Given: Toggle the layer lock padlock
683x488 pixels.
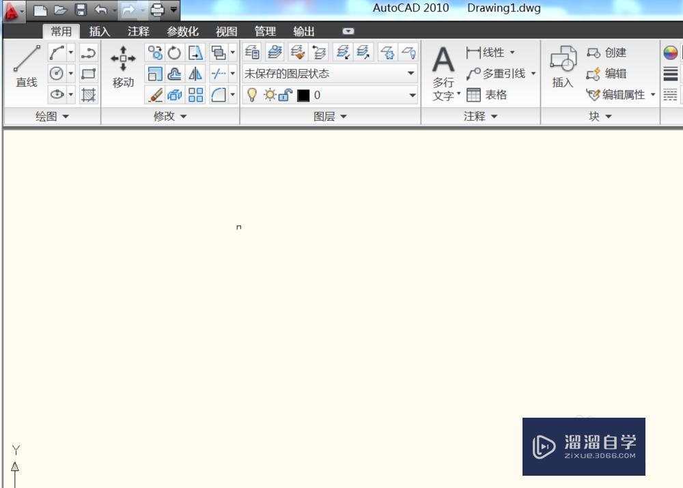Looking at the screenshot, I should (284, 94).
